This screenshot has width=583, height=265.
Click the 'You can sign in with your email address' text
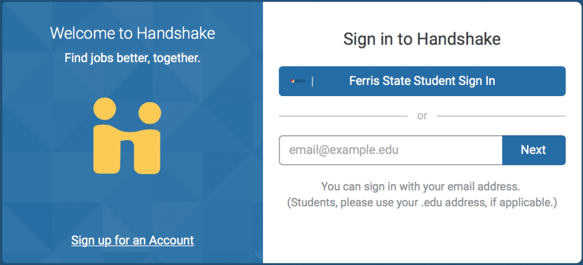[x=421, y=186]
